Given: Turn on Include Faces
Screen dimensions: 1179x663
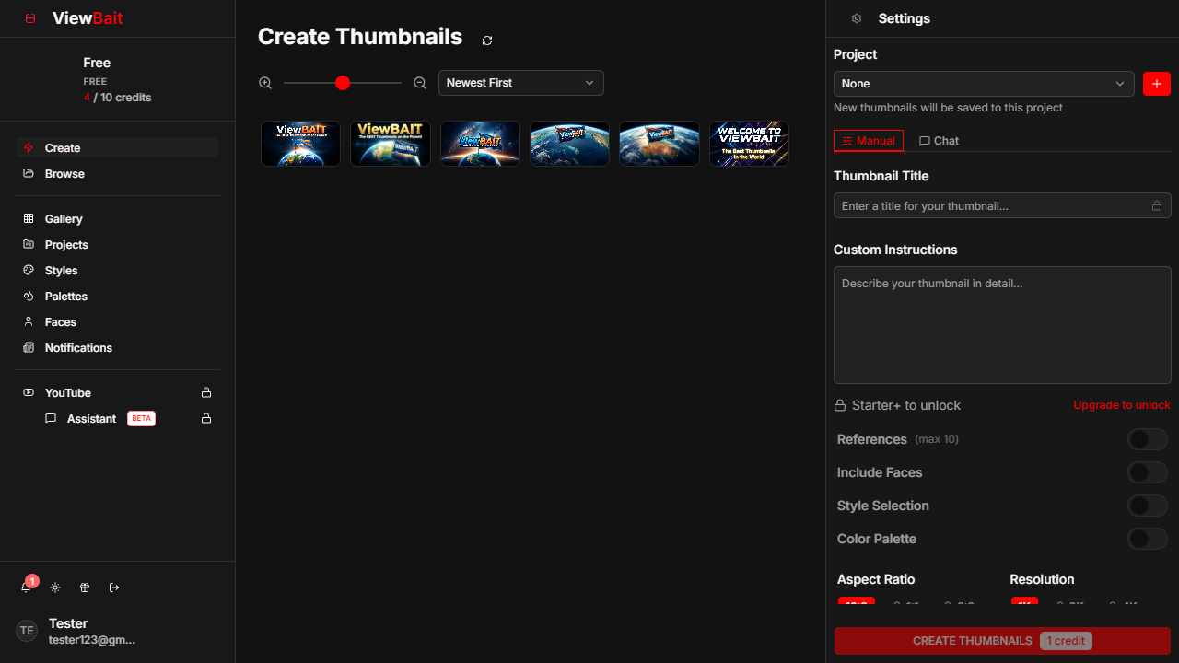Looking at the screenshot, I should [1147, 472].
